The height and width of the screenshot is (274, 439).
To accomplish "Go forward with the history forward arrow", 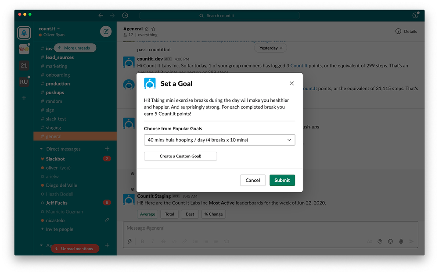I will pyautogui.click(x=112, y=16).
